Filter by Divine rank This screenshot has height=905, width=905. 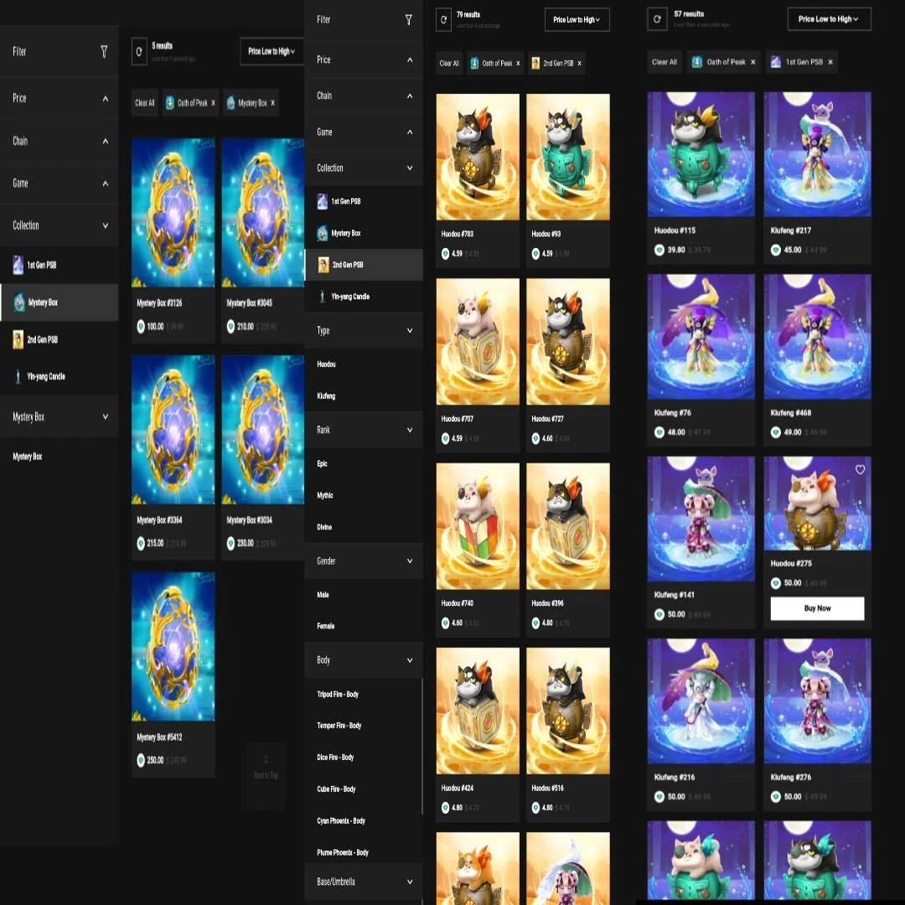click(324, 527)
